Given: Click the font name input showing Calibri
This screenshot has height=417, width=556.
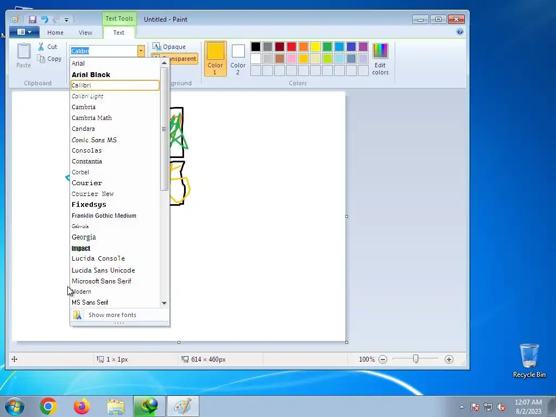Looking at the screenshot, I should point(104,51).
